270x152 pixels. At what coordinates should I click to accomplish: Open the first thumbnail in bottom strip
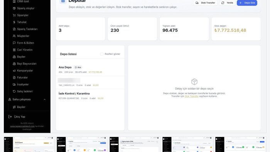pyautogui.click(x=29, y=144)
